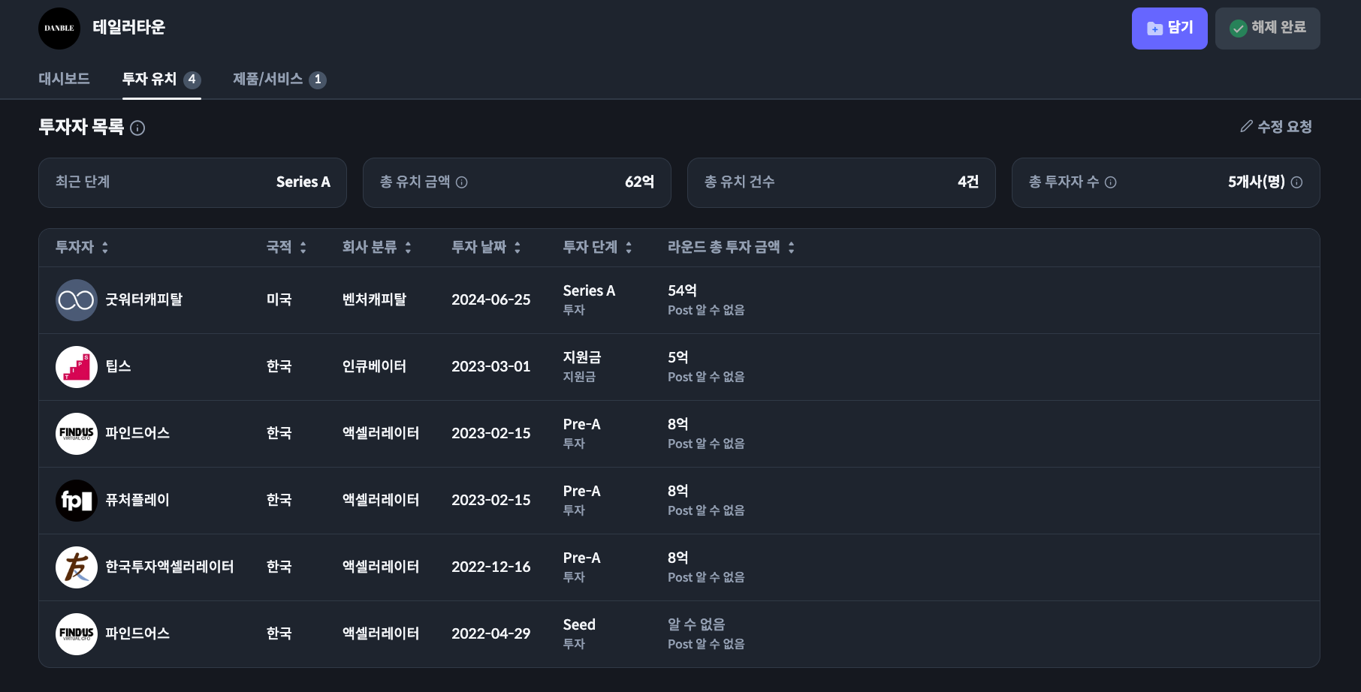The width and height of the screenshot is (1361, 692).
Task: Open the 굿워터캐피탈 investor logo
Action: click(x=77, y=300)
